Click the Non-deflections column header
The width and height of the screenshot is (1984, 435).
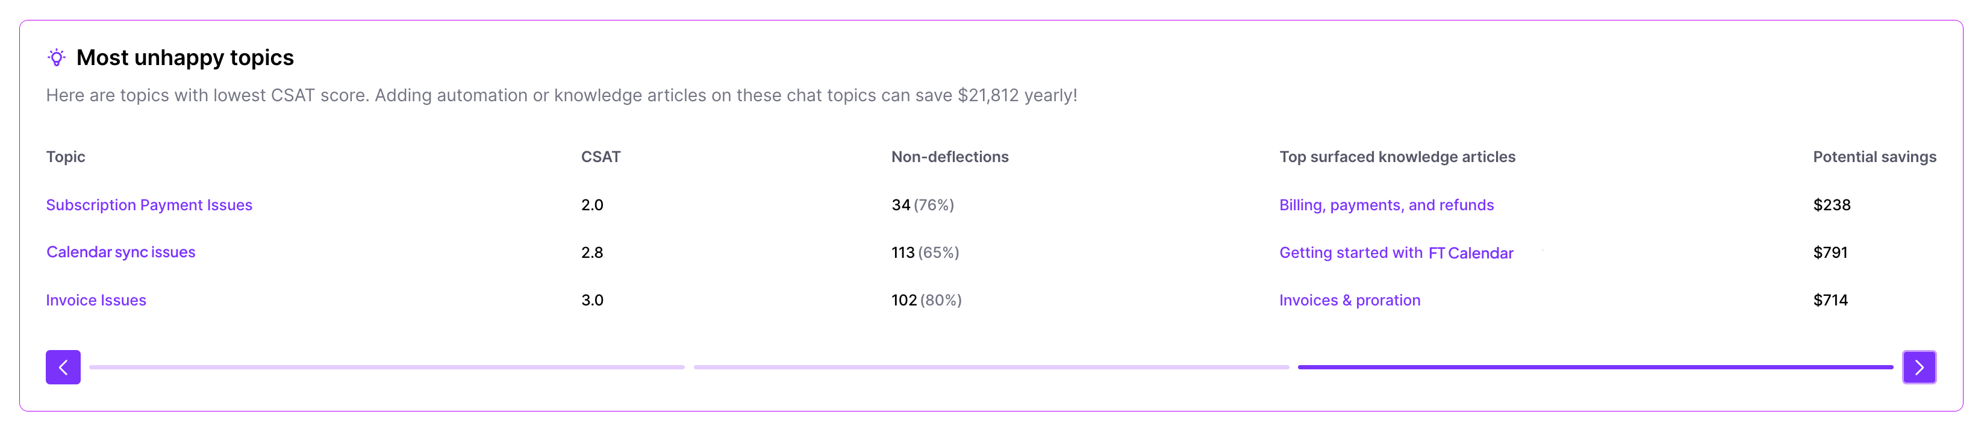950,157
